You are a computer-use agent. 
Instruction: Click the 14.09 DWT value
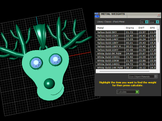tap(142, 57)
